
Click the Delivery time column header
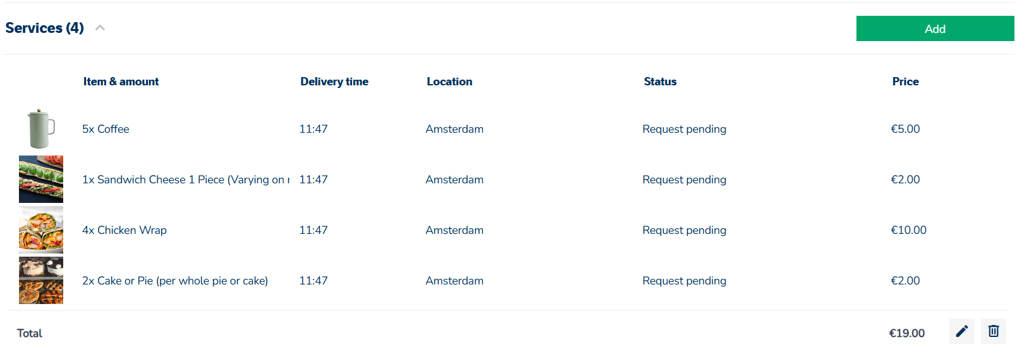[x=334, y=82]
